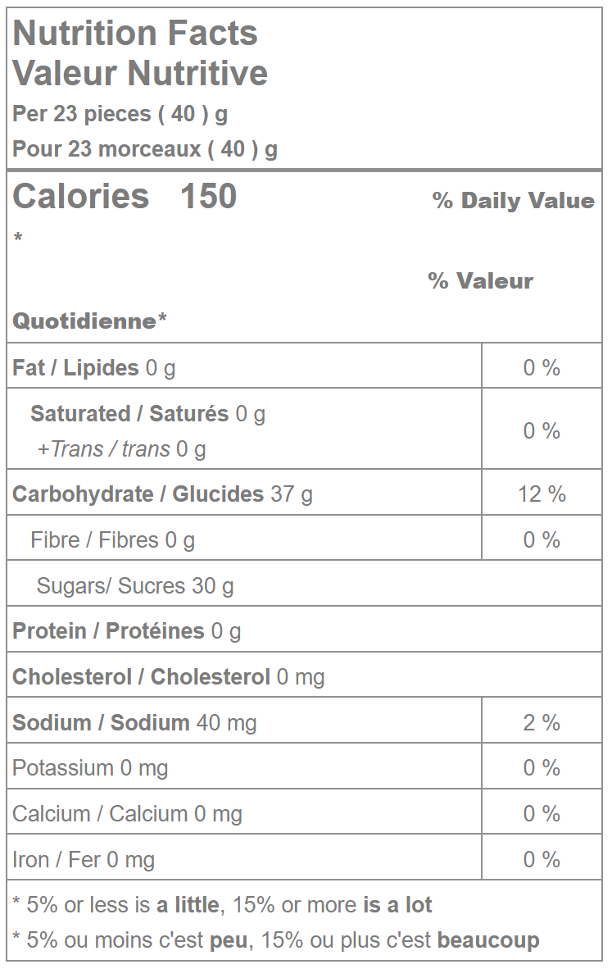Click the Iron / Fer 0 mg row
612x969 pixels.
tap(84, 860)
